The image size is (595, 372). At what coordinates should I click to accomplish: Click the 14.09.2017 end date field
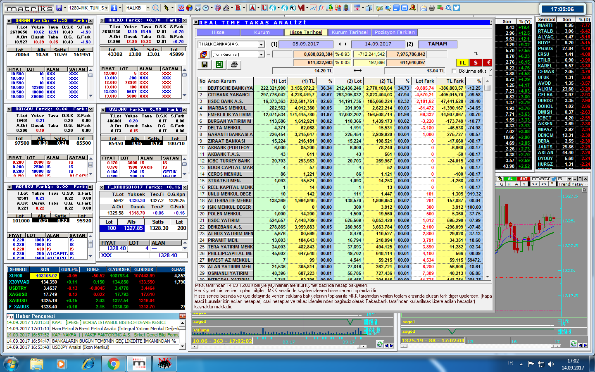[x=378, y=44]
